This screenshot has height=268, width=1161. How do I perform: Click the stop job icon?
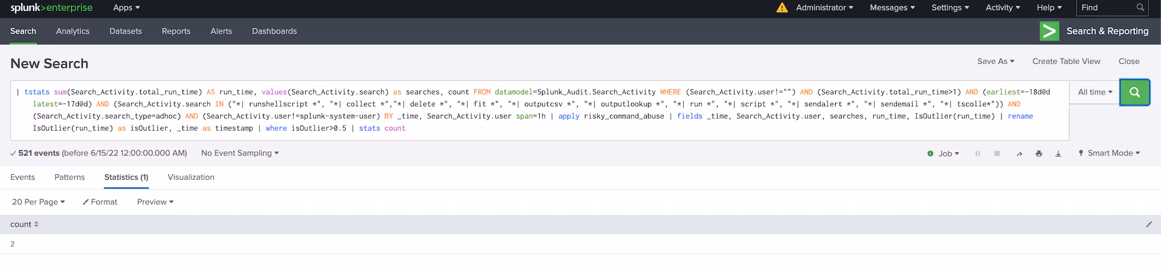(x=997, y=154)
